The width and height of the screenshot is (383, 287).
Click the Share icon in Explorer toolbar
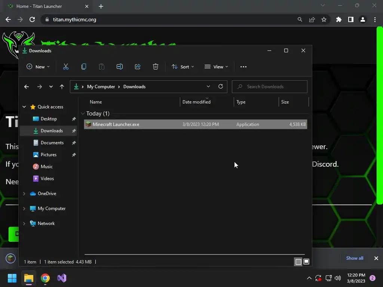[x=138, y=67]
